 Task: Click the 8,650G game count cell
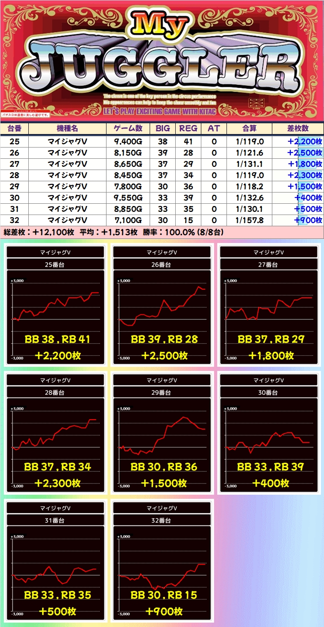point(129,164)
